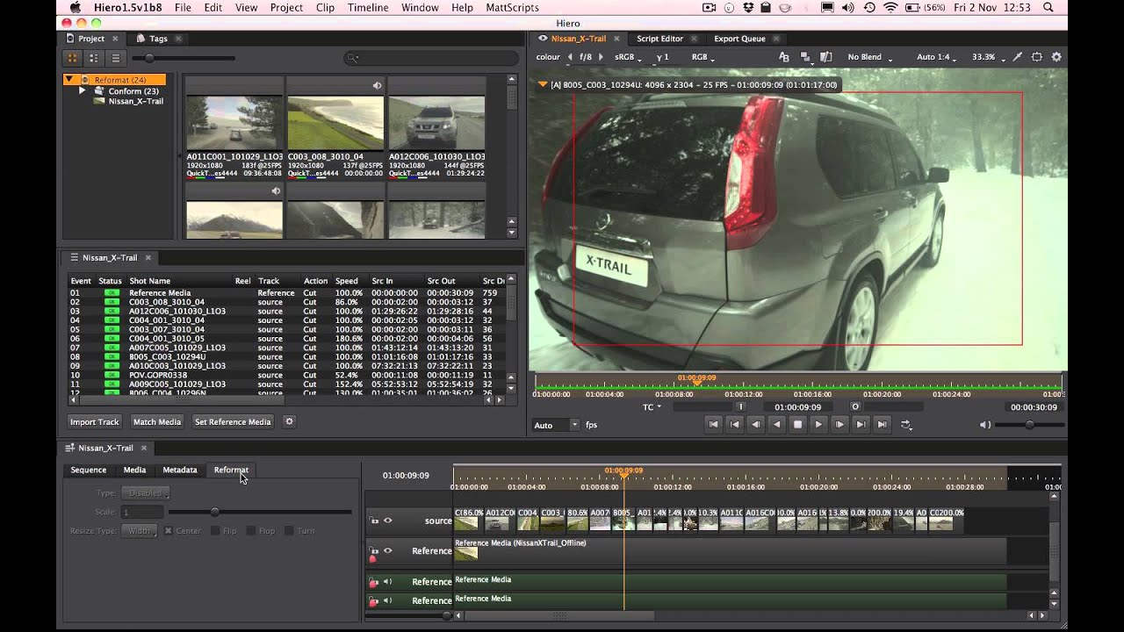Open the Auto 1:4 proxy dropdown
This screenshot has width=1124, height=632.
(x=936, y=57)
